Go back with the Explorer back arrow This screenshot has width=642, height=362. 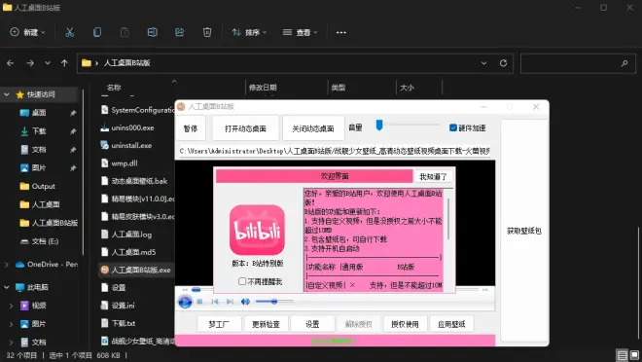[x=11, y=63]
